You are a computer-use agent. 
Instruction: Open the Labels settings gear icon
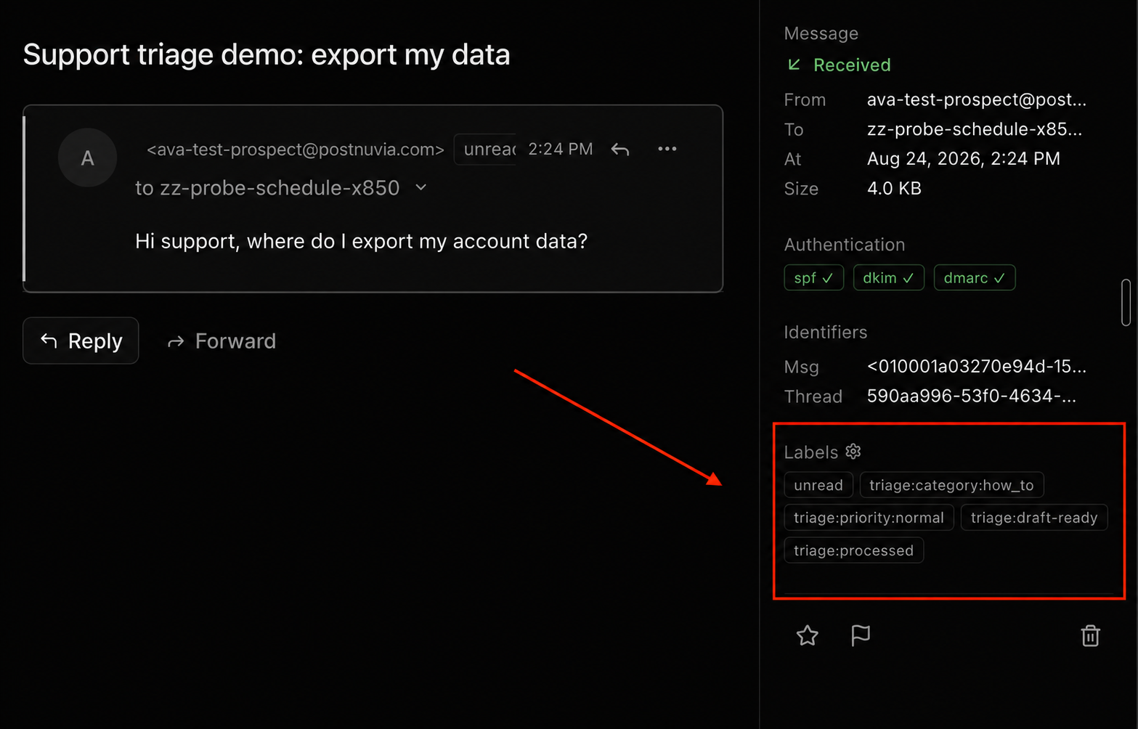pos(853,452)
